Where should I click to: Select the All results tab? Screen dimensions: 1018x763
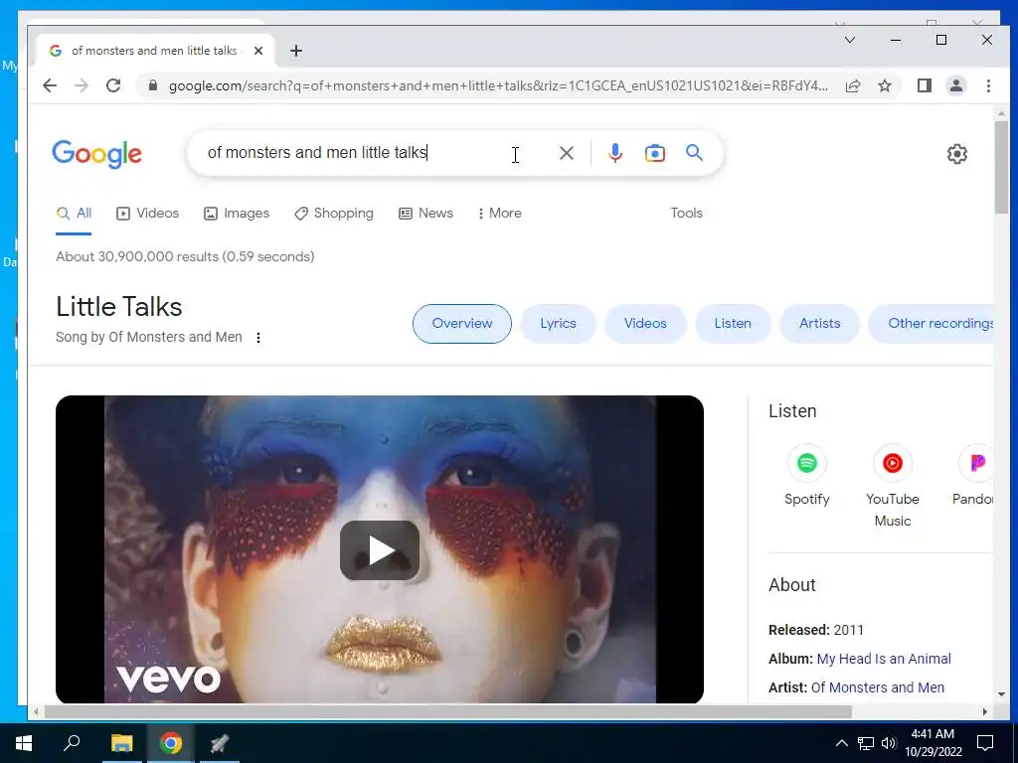click(74, 214)
